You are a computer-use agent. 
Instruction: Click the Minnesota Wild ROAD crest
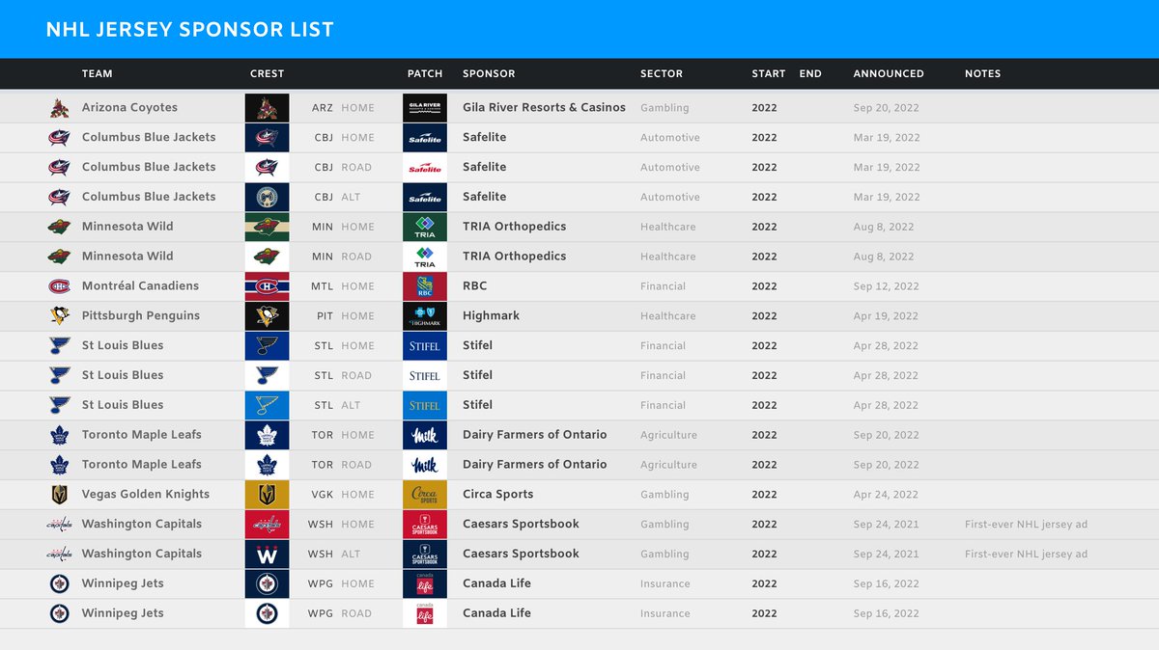point(267,257)
